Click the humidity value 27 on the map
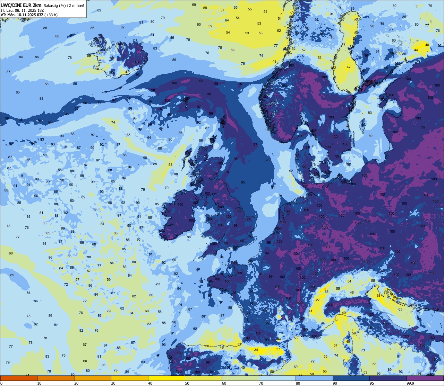444x386 pixels. tap(318, 300)
